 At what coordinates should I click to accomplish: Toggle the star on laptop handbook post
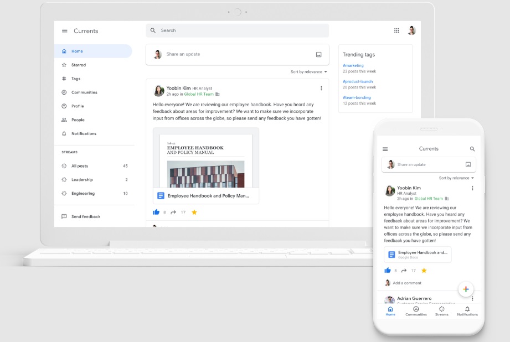click(194, 213)
